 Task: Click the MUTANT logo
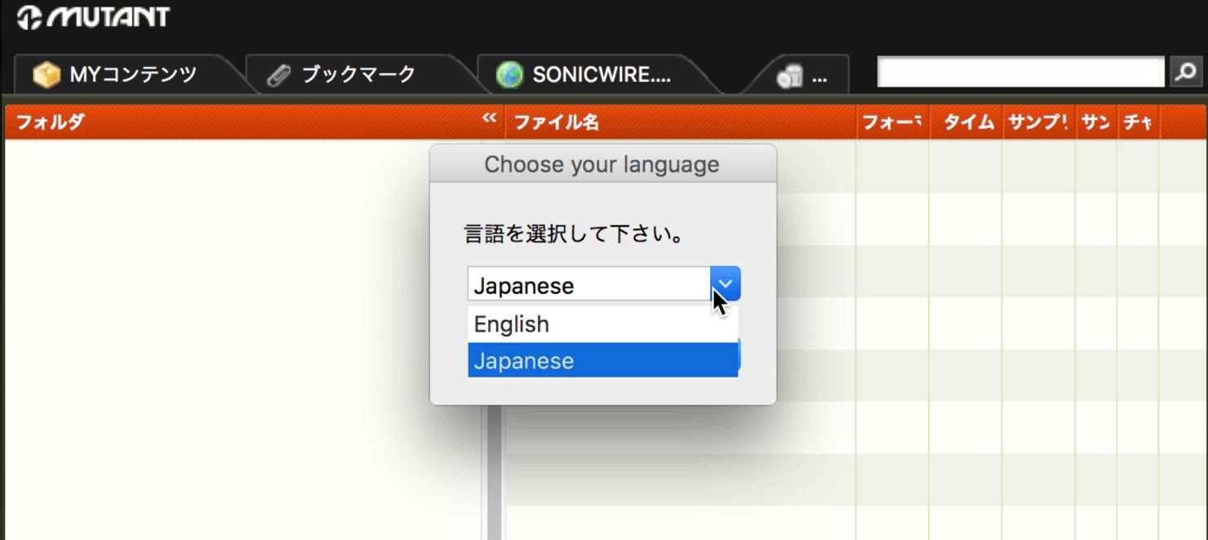[x=93, y=17]
